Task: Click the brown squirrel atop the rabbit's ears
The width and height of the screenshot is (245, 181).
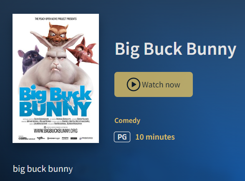Action: click(x=58, y=33)
